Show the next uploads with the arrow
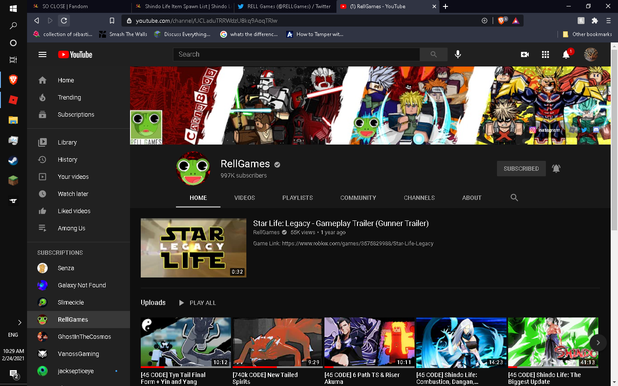 pyautogui.click(x=598, y=343)
